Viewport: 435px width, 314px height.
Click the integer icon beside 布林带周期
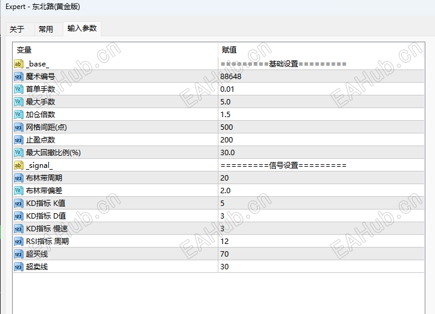click(x=19, y=178)
